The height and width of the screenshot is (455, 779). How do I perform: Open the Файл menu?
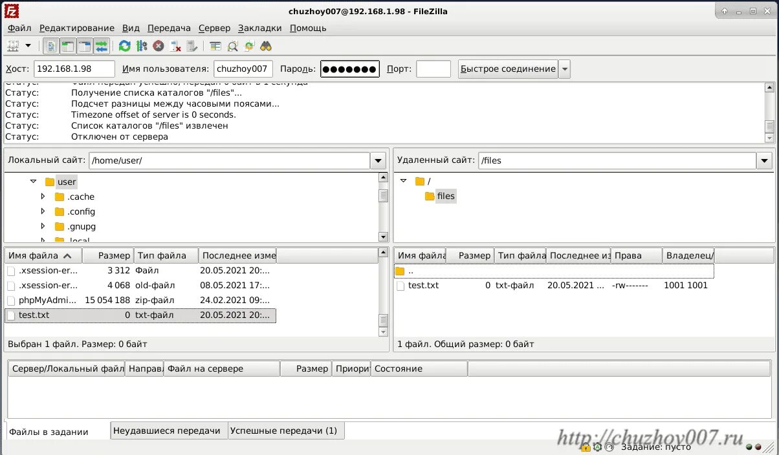point(19,28)
